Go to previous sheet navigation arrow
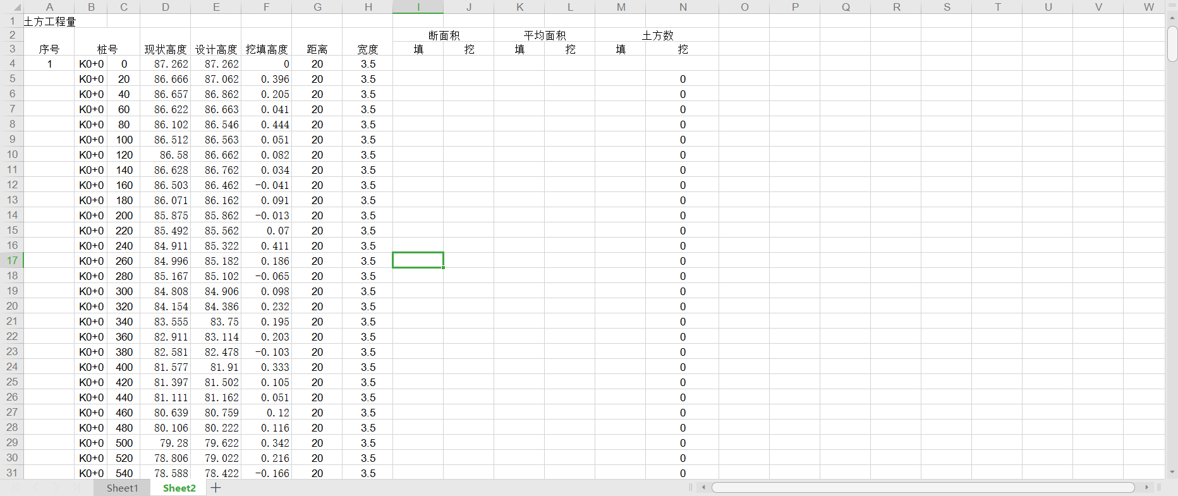The image size is (1178, 496). pos(37,488)
